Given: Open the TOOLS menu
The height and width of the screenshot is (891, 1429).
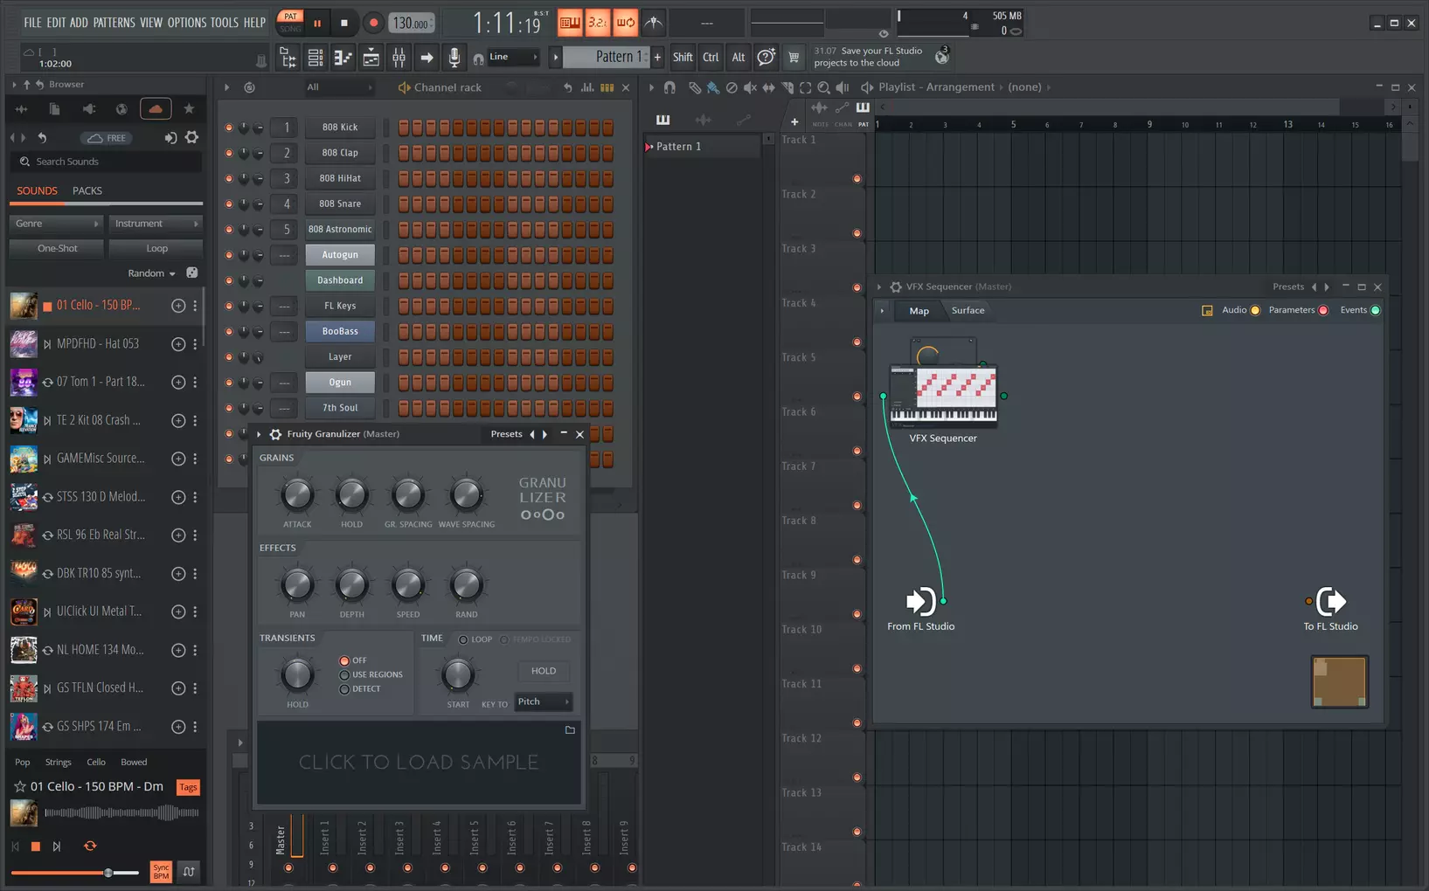Looking at the screenshot, I should [x=224, y=23].
